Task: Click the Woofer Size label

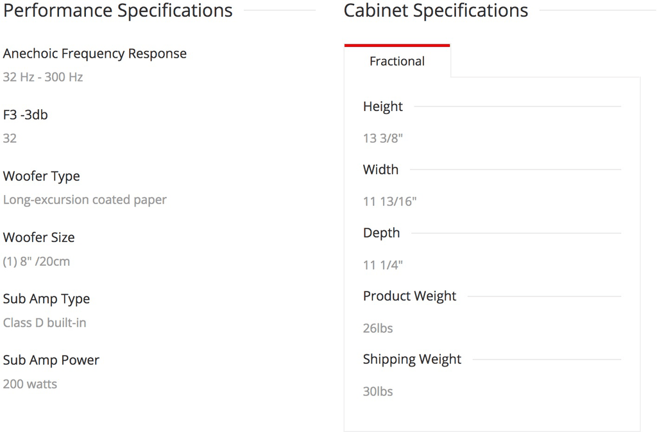Action: click(x=39, y=238)
